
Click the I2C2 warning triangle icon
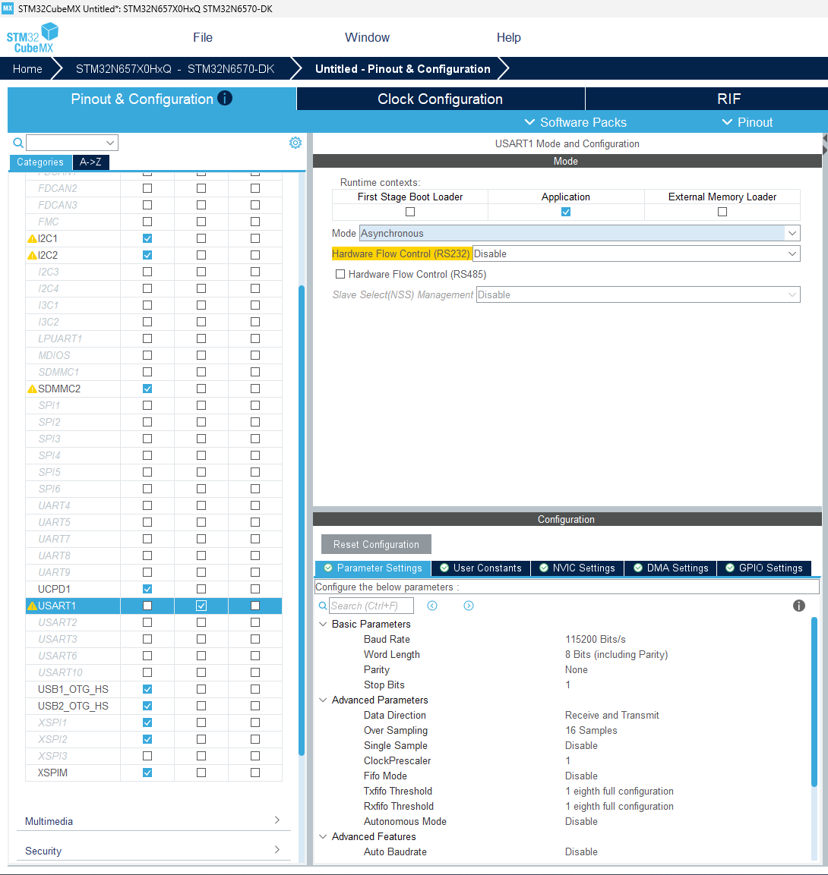tap(33, 256)
